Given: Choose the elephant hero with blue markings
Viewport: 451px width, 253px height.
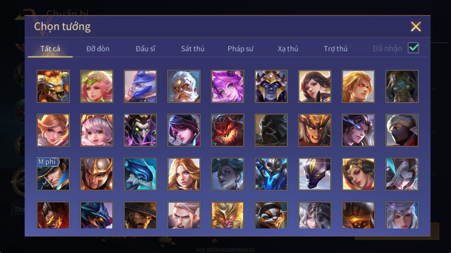Looking at the screenshot, I should (x=402, y=86).
